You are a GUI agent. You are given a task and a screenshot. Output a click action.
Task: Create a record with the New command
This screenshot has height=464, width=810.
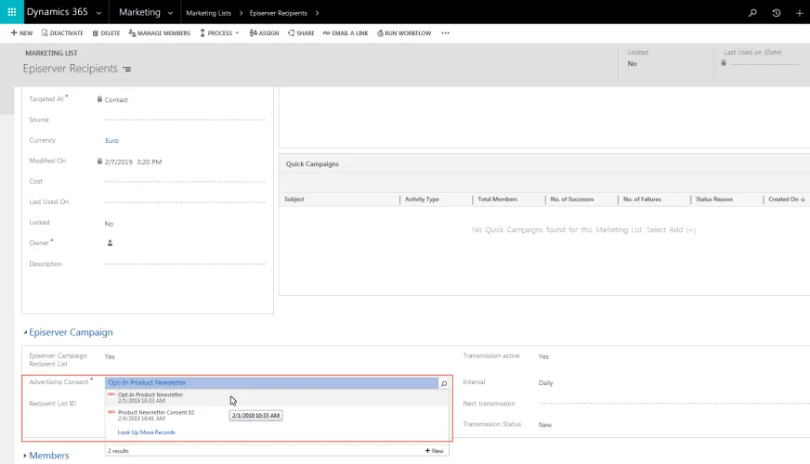21,33
